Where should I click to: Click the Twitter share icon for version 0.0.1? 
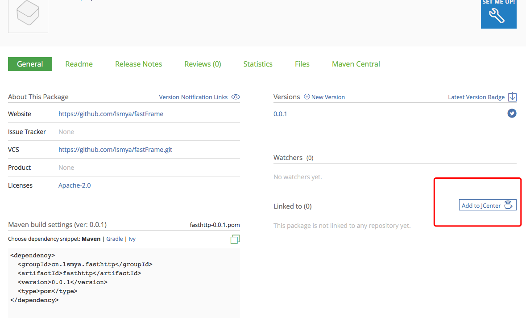512,113
